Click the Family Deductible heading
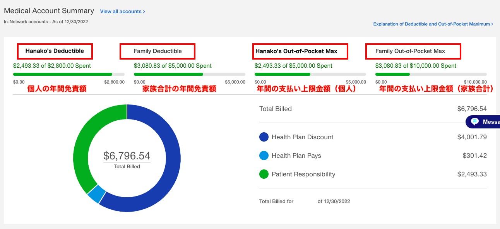Image resolution: width=500 pixels, height=229 pixels. 158,51
